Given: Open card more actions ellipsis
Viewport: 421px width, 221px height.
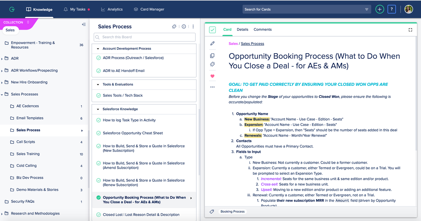Looking at the screenshot, I should pyautogui.click(x=212, y=87).
